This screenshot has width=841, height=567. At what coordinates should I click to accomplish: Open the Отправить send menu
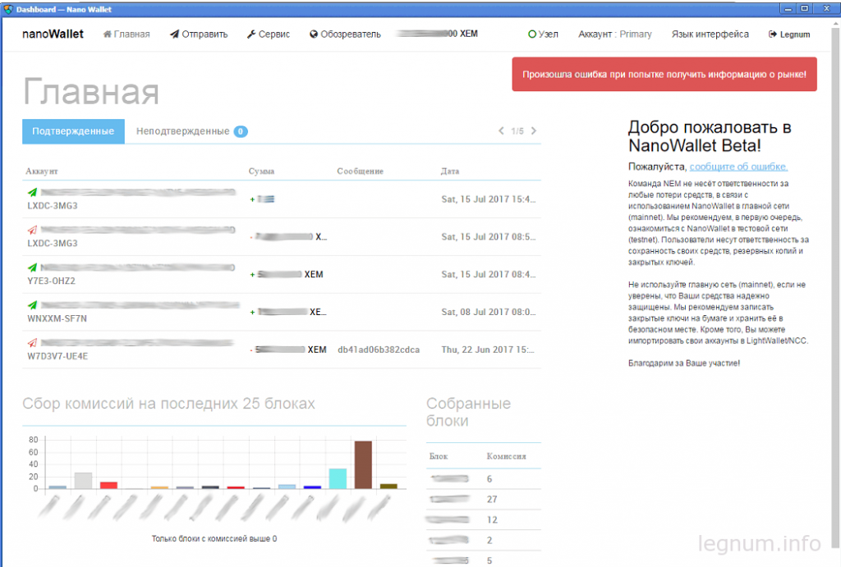tap(199, 34)
